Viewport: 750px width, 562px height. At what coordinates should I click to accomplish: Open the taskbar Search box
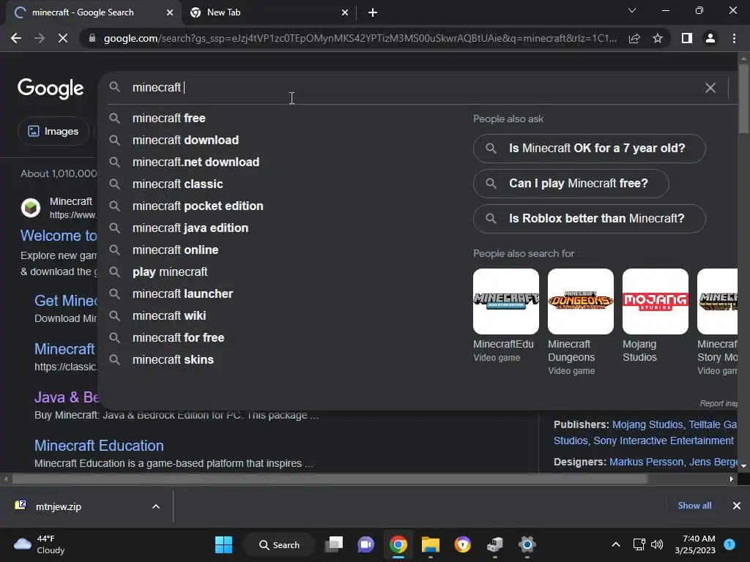(279, 545)
